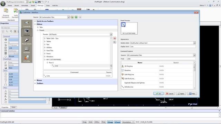Viewport: 221px width, 124px height.
Task: Click the Quick Select icon in Properties panel
Action: click(15, 31)
